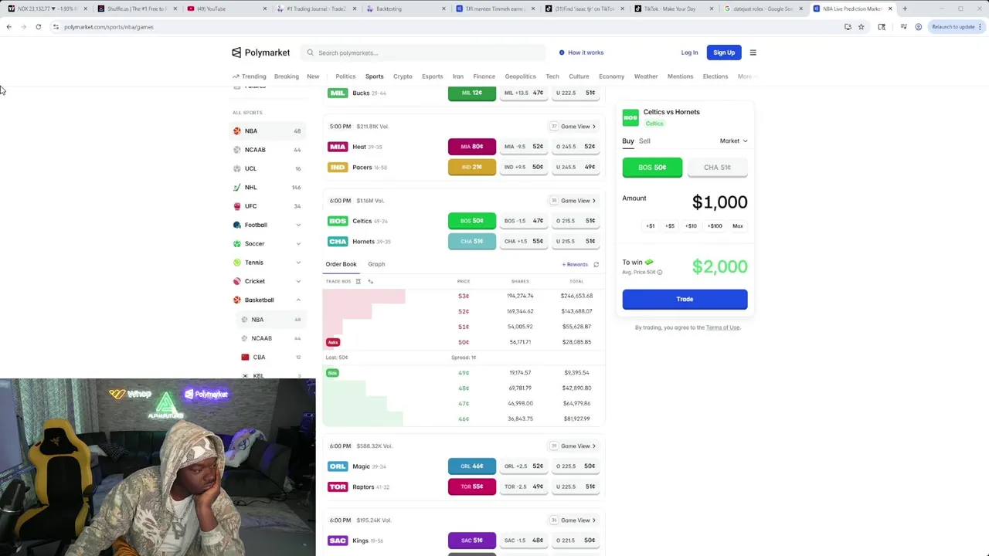
Task: Open Game View for Heat vs Pacers
Action: coord(578,126)
